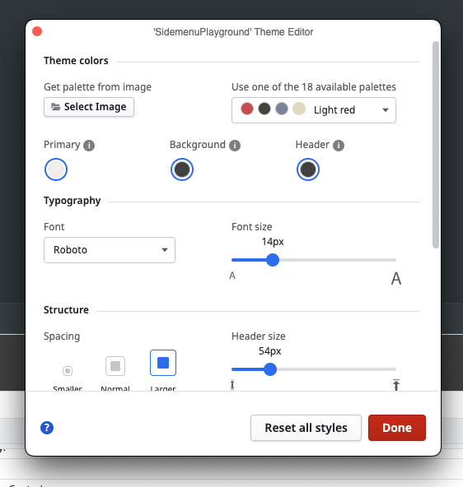Click the Select Image button
The width and height of the screenshot is (463, 487).
tap(89, 107)
